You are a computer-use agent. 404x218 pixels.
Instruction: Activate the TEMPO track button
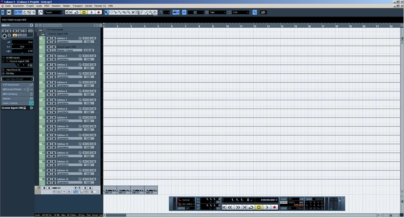(x=284, y=203)
